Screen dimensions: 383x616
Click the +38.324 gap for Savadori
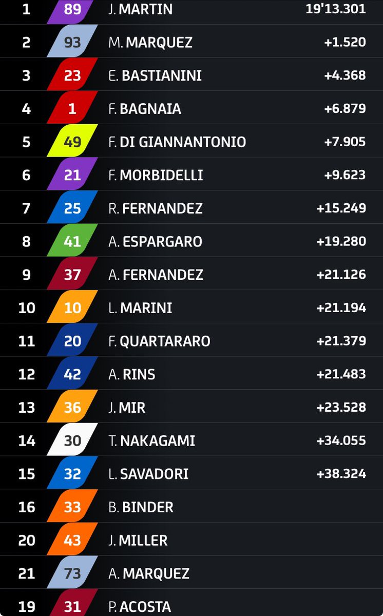pos(341,473)
